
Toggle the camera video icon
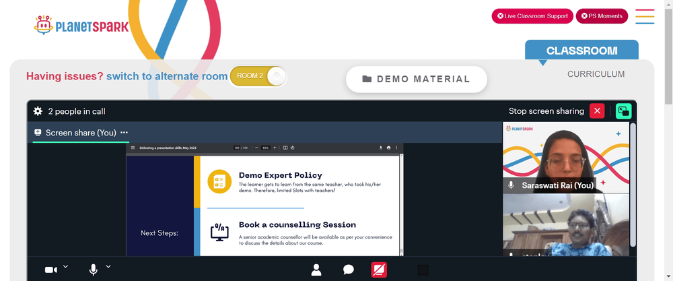tap(51, 270)
